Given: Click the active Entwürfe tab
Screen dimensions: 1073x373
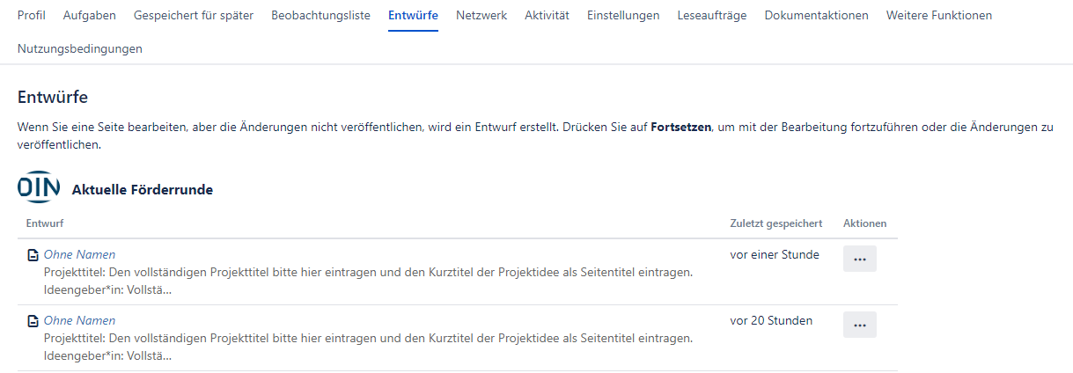Looking at the screenshot, I should pyautogui.click(x=413, y=15).
